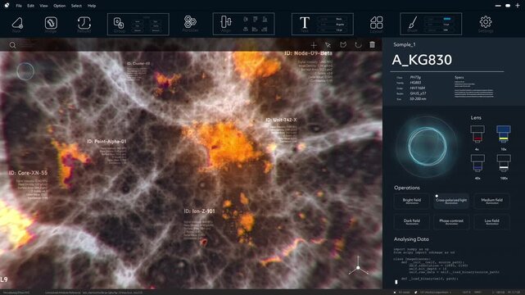
Task: Open the Image tool
Action: click(x=51, y=23)
